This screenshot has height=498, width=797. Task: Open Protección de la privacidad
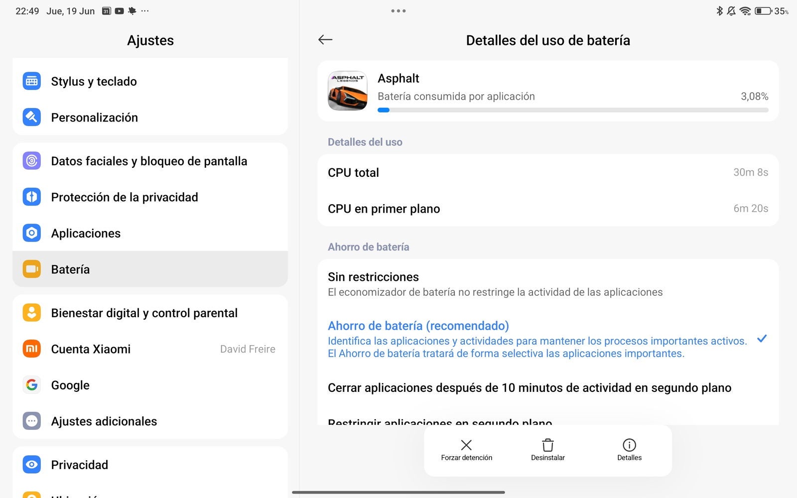coord(150,197)
